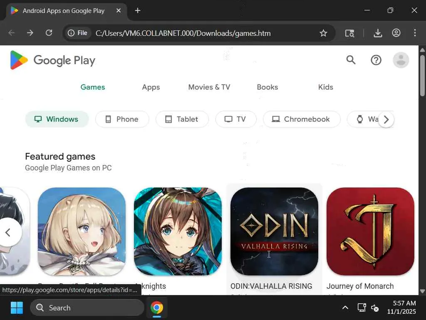Show previous featured games with left chevron
The height and width of the screenshot is (320, 426).
(8, 232)
